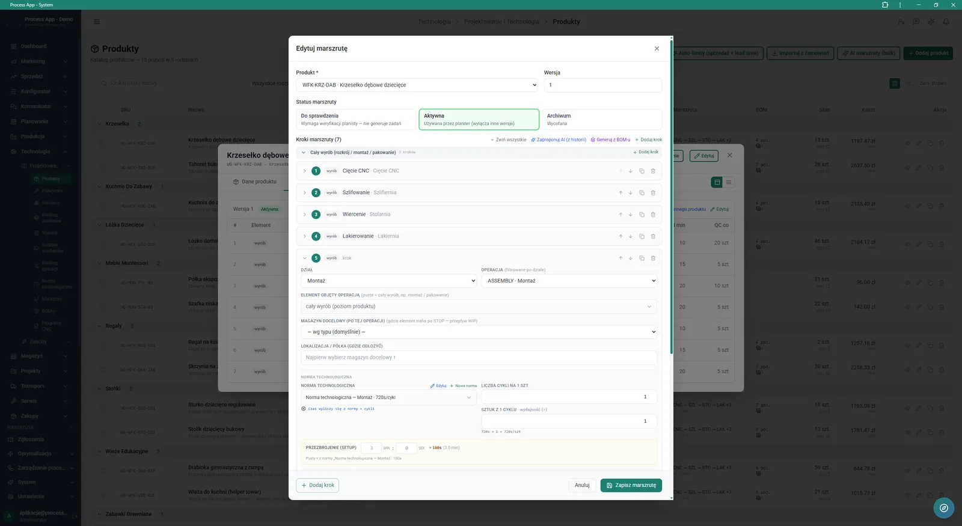Focus the Wersja input field

[x=603, y=85]
